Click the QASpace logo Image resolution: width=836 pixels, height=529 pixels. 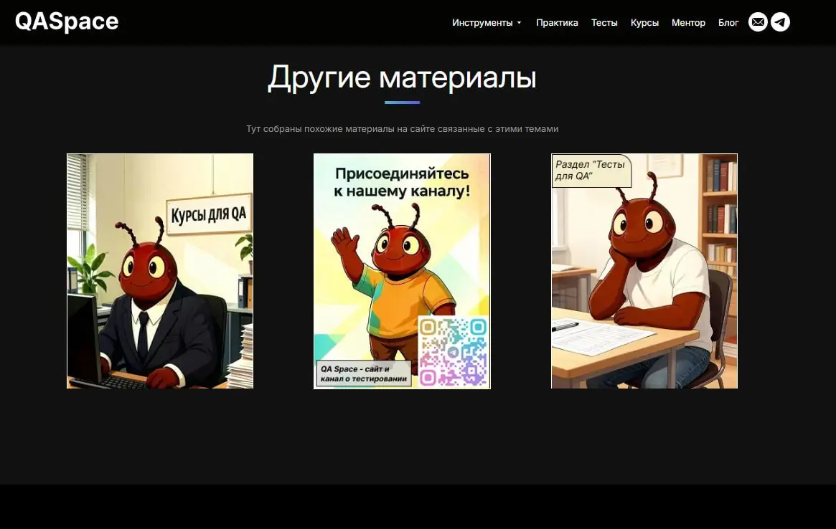67,22
